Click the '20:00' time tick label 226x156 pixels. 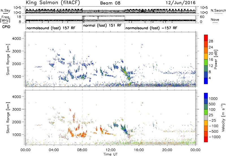(x=167, y=150)
